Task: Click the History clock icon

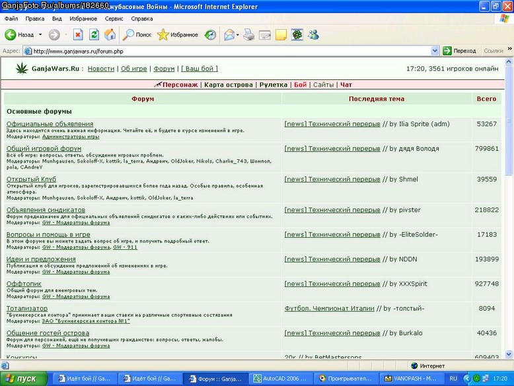Action: click(x=210, y=34)
